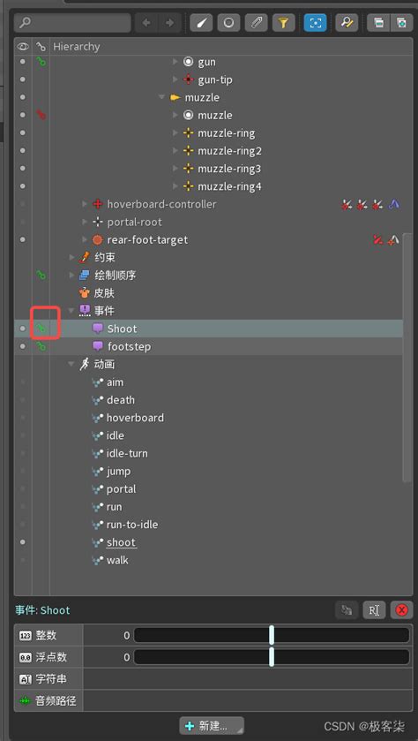
Task: Select the muzzle folder with yellow icon
Action: point(201,97)
